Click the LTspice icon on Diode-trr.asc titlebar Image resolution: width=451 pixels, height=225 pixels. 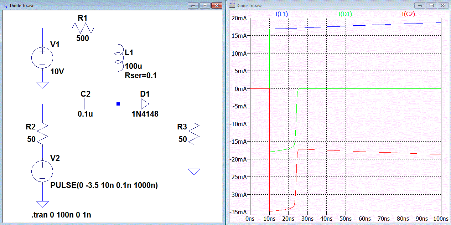[6, 5]
